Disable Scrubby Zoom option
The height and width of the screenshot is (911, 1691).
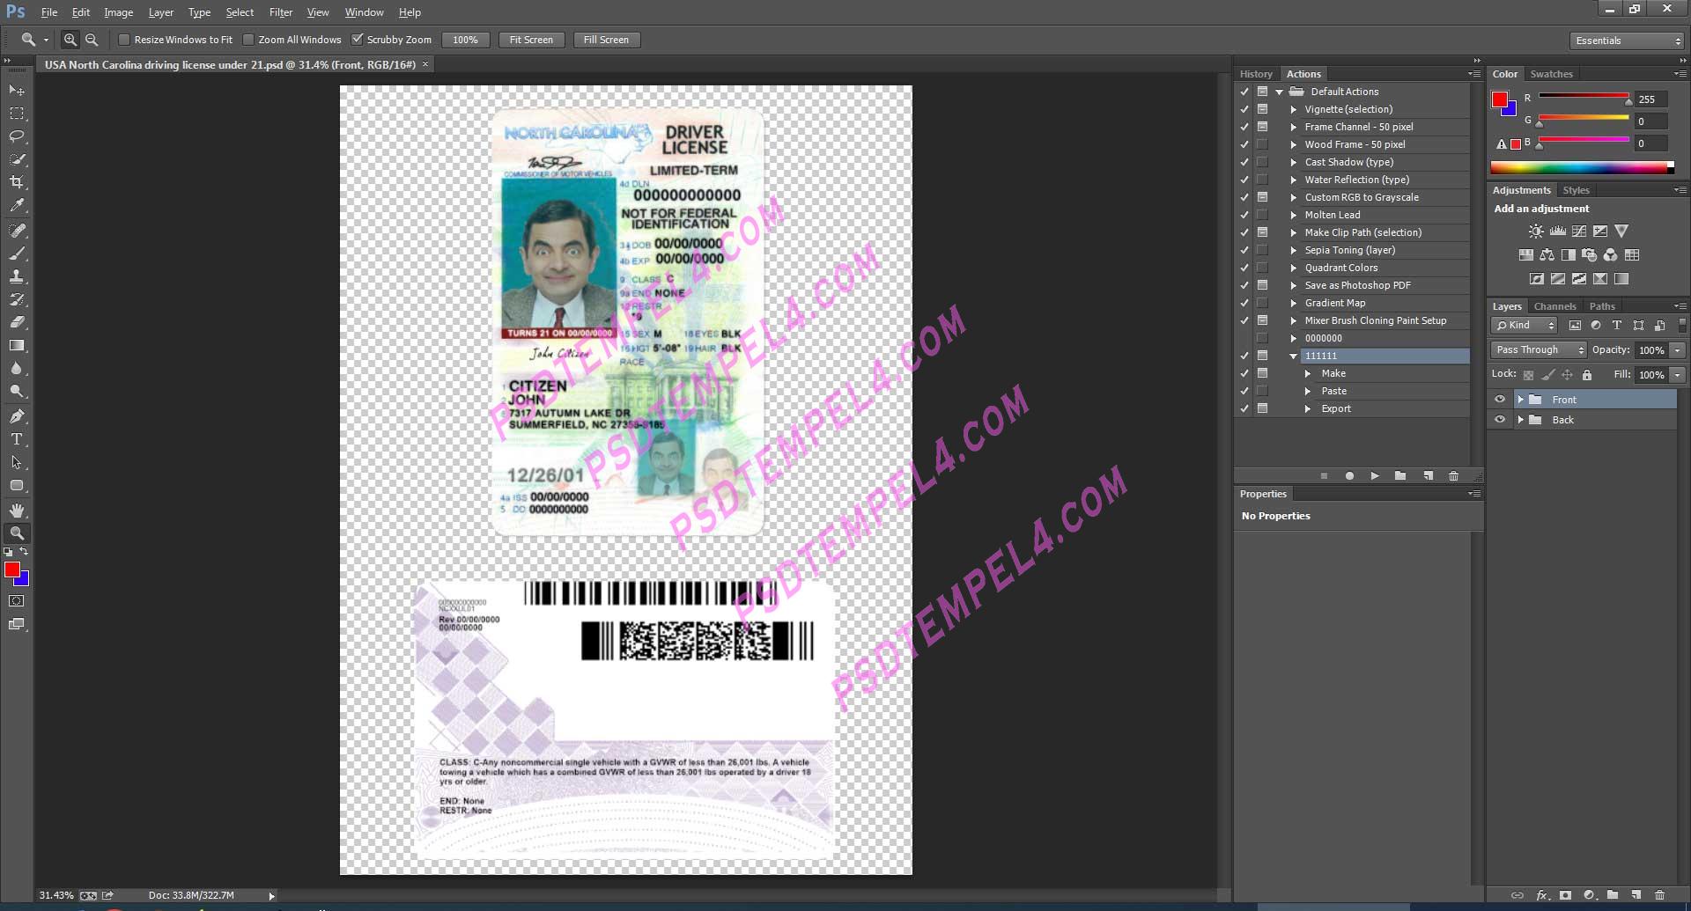point(358,40)
